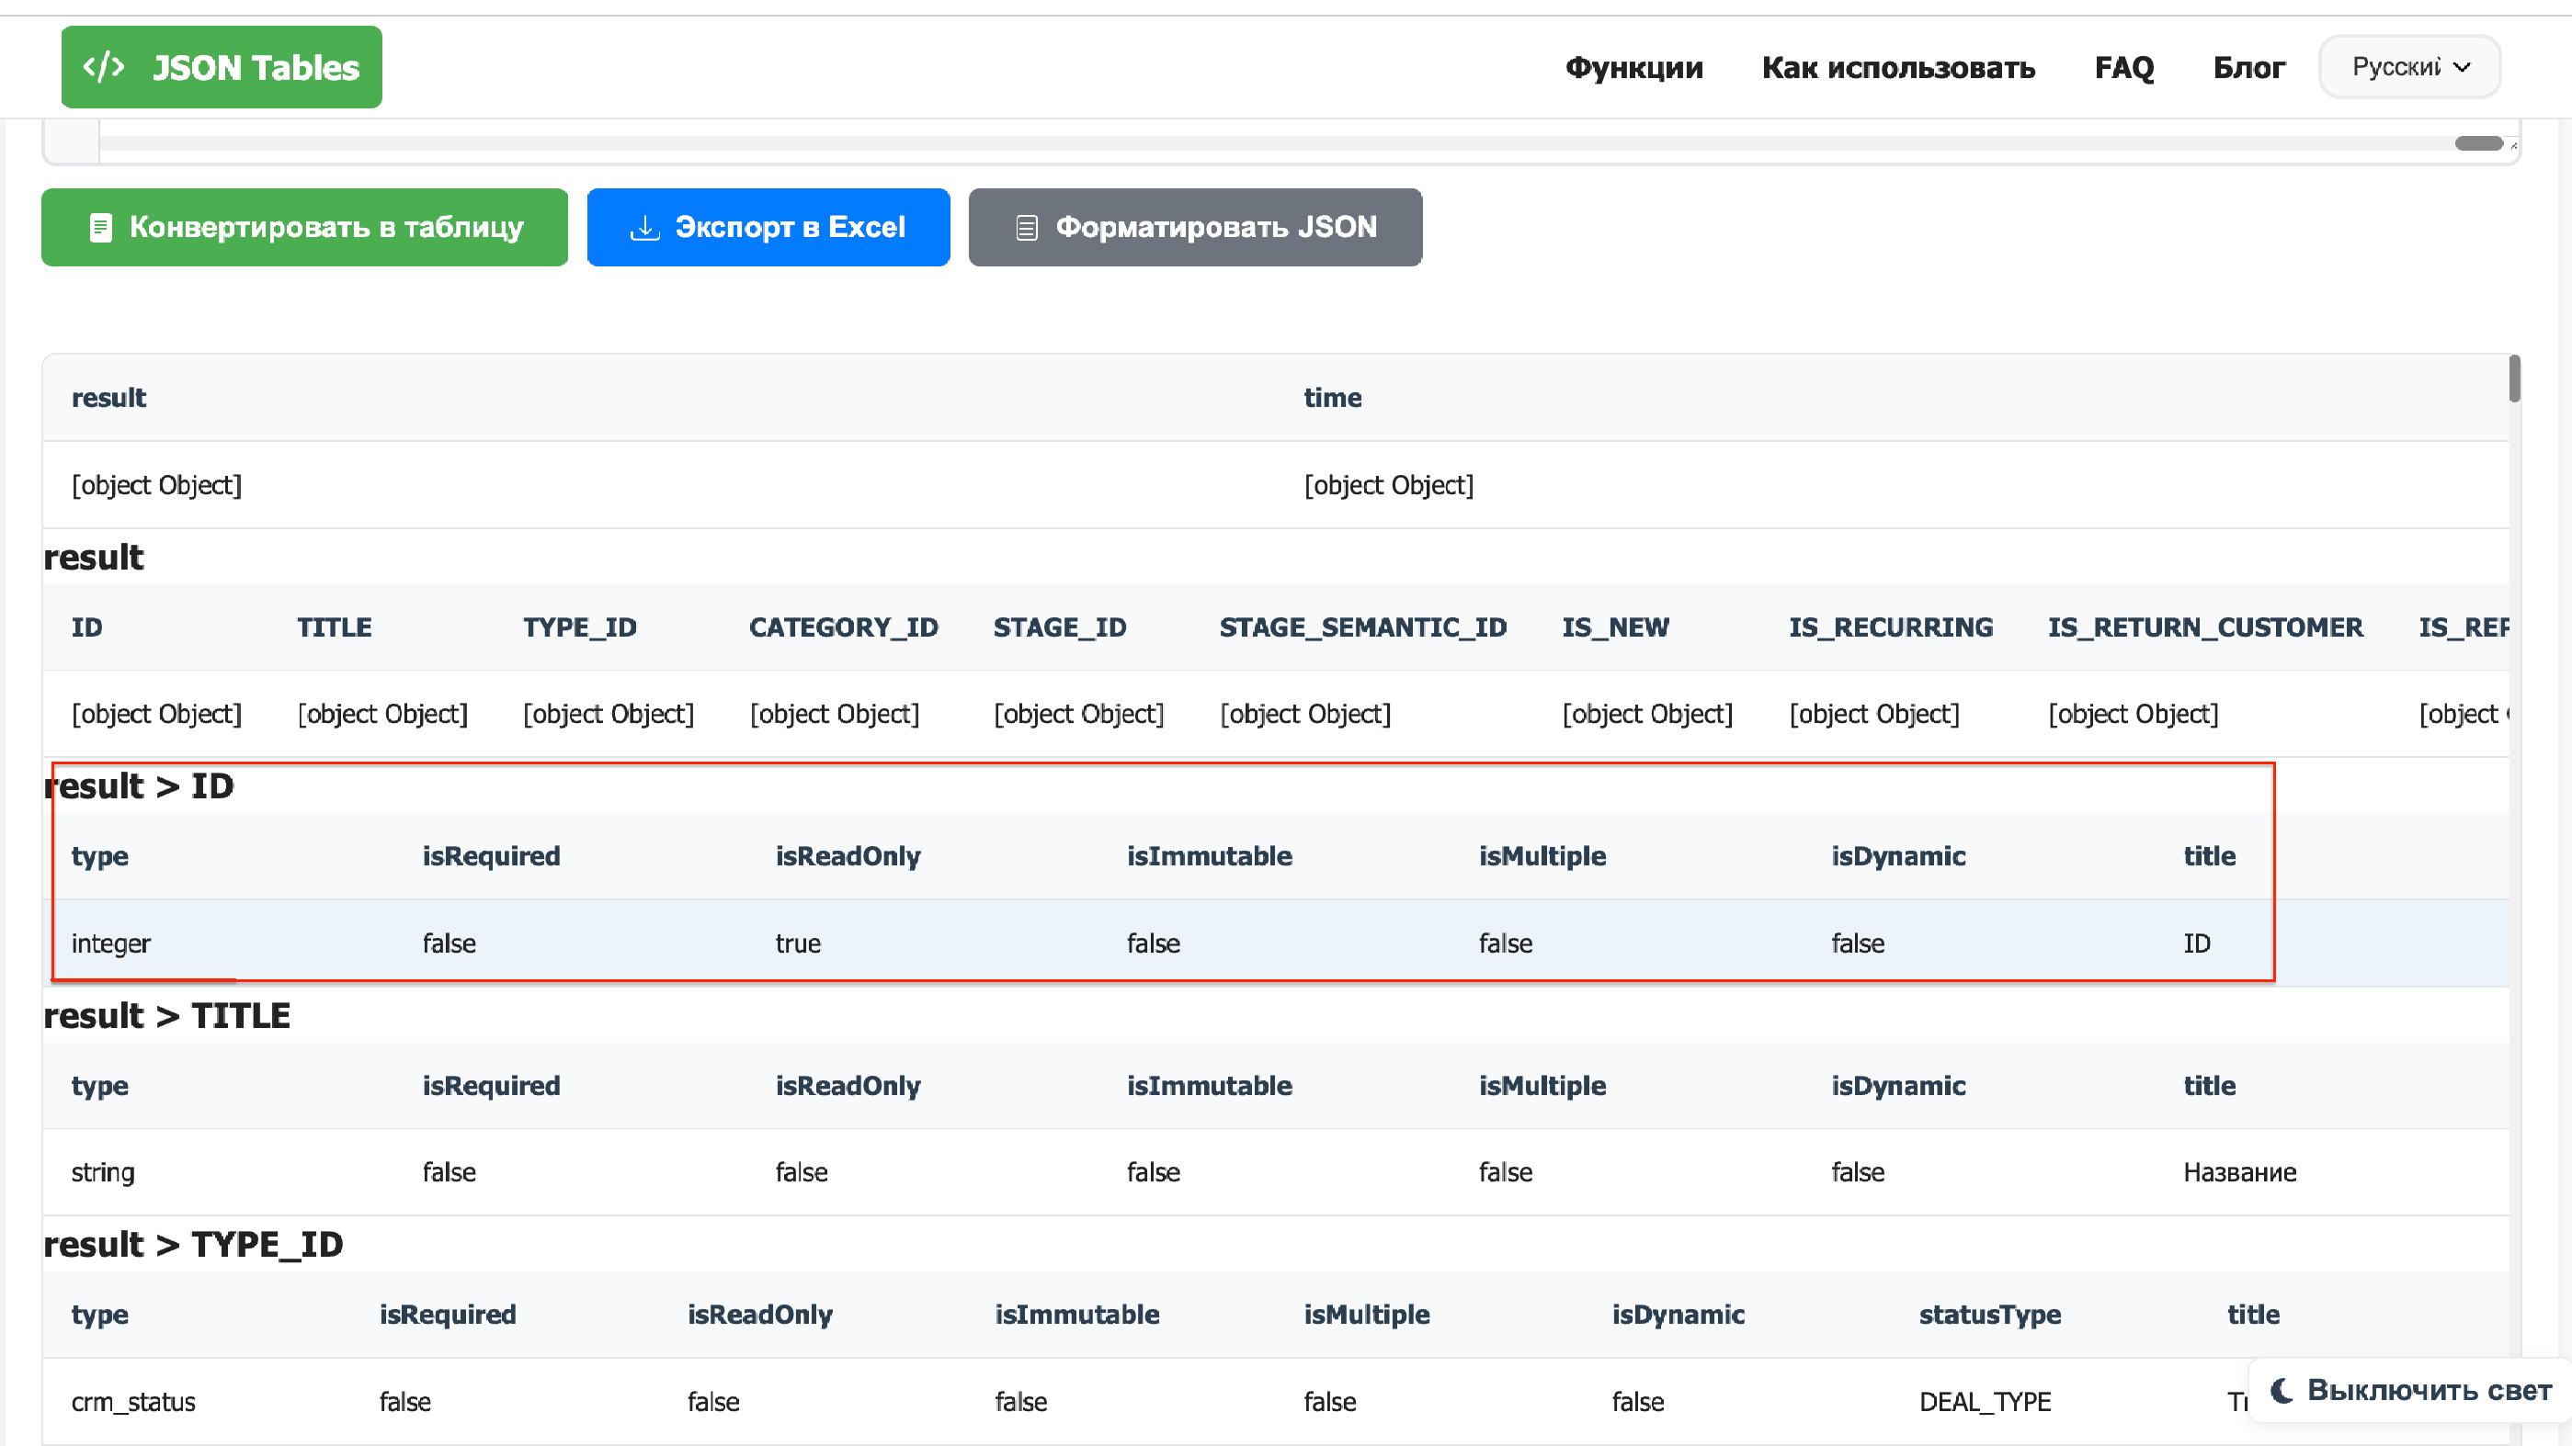Viewport: 2572px width, 1446px height.
Task: Click the list icon on Format JSON
Action: point(1026,228)
